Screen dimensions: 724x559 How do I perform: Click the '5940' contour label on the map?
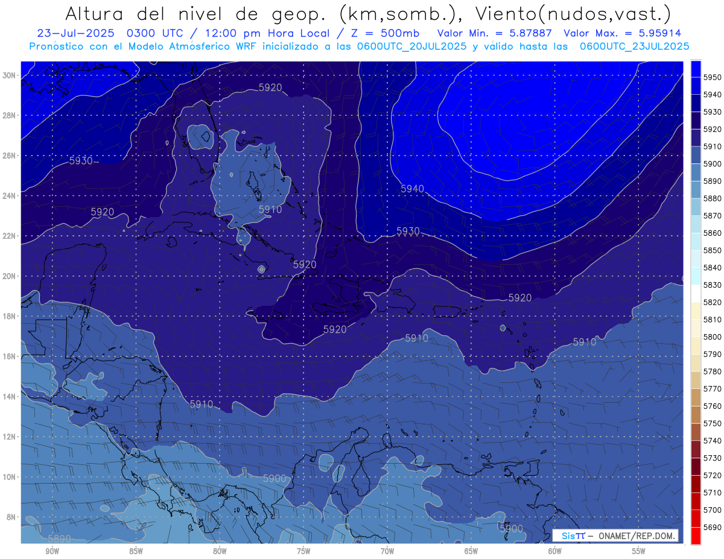412,189
